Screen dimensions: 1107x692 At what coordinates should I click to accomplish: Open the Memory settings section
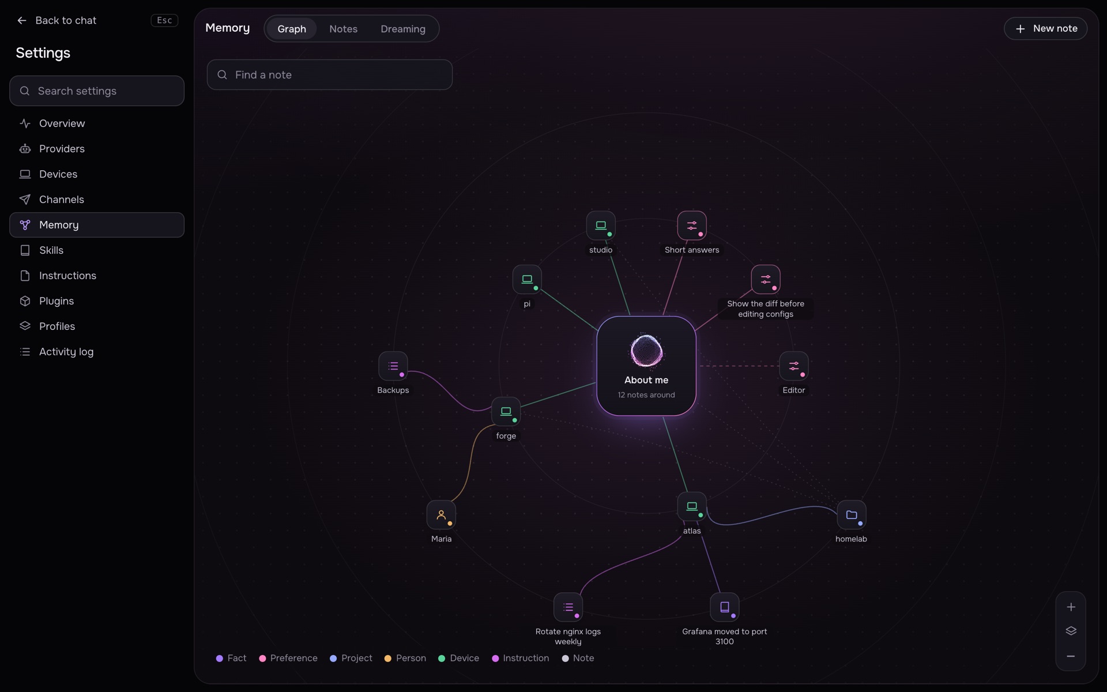(97, 225)
